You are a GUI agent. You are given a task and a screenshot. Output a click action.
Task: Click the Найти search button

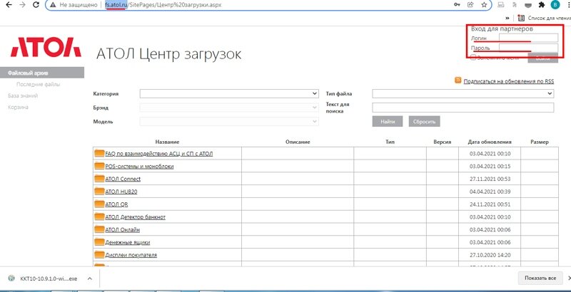[x=388, y=121]
